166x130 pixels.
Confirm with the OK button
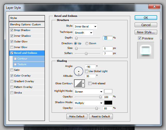pyautogui.click(x=146, y=18)
